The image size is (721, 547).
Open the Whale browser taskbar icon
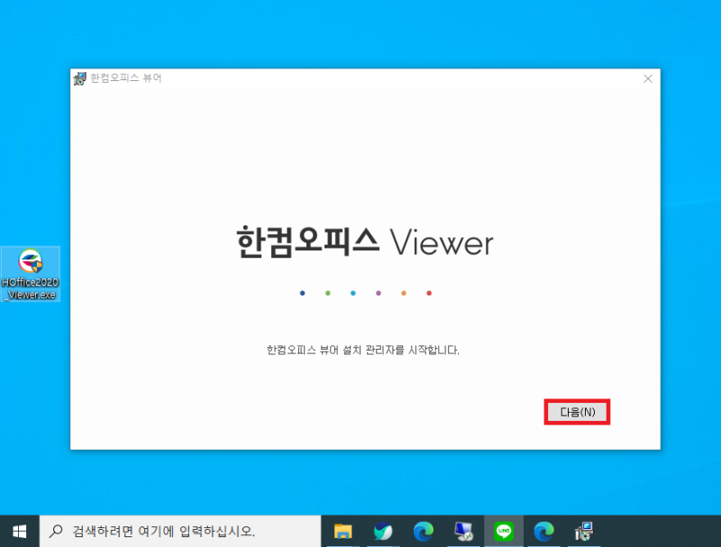pyautogui.click(x=382, y=532)
